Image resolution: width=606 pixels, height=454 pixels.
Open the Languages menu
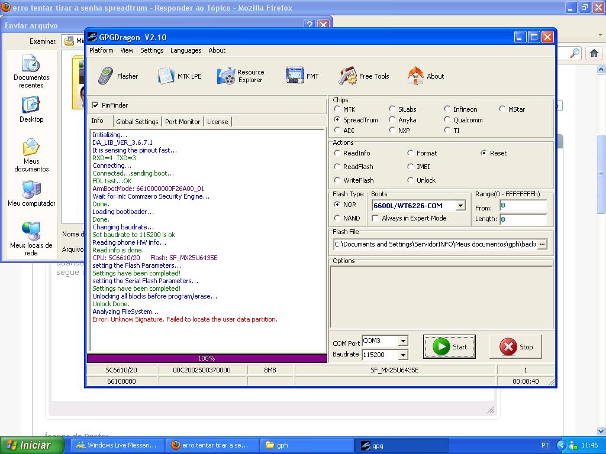coord(186,50)
